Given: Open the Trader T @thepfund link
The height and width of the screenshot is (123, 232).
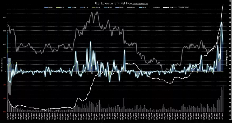Looking at the screenshot, I should point(140,3).
